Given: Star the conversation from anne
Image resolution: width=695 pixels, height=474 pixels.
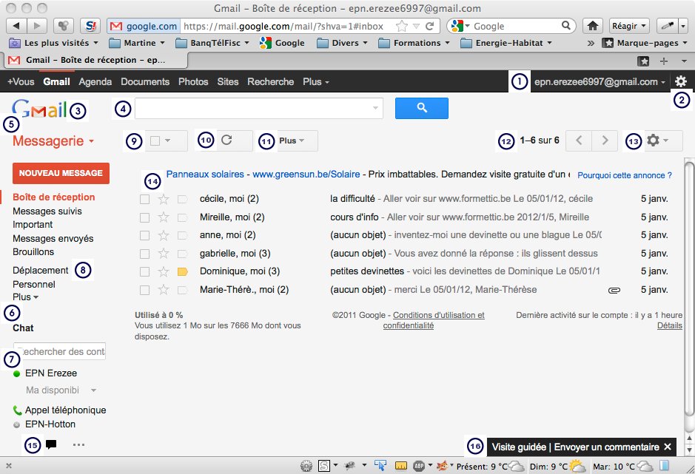Looking at the screenshot, I should coord(164,235).
